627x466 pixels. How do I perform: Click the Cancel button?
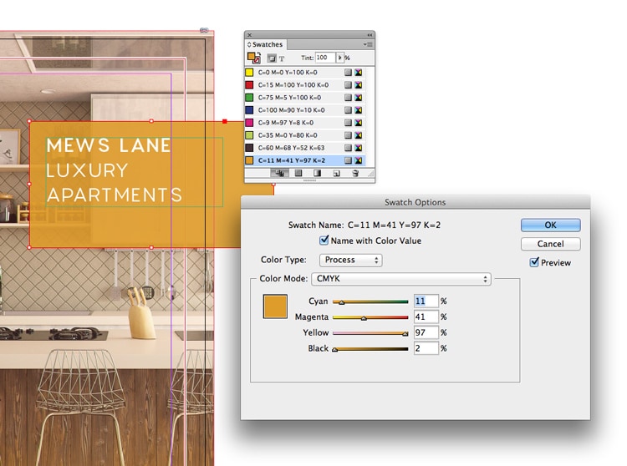tap(551, 244)
